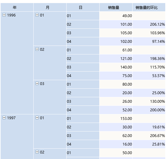Click the 年 column header
168x159 pixels.
(x=17, y=7)
